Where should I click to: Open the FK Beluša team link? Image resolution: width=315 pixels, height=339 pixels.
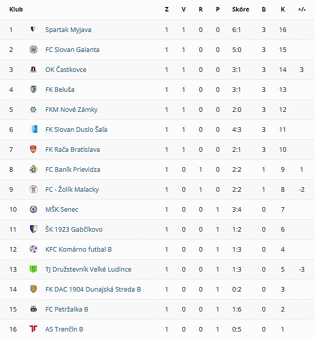click(60, 89)
